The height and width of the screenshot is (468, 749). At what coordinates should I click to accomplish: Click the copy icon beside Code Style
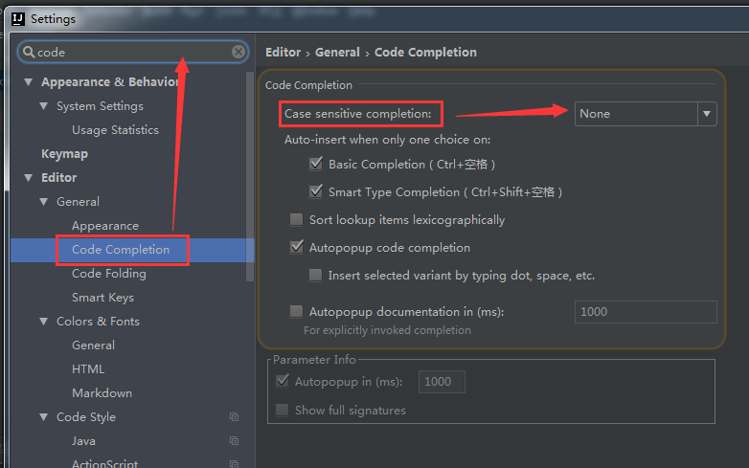click(234, 417)
